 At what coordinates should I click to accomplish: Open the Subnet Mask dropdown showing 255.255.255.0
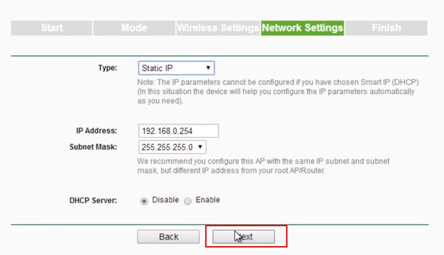168,147
